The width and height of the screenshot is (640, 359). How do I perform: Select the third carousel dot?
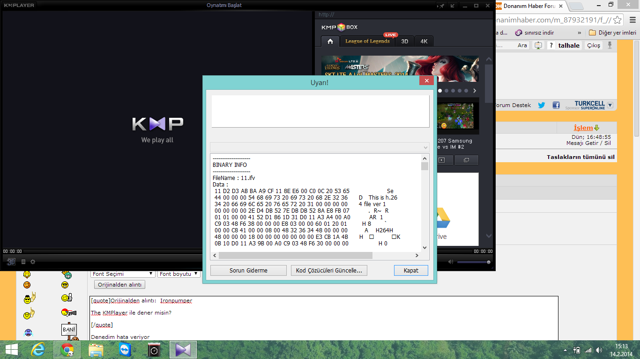(453, 91)
